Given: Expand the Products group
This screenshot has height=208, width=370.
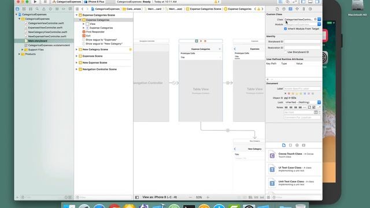Looking at the screenshot, I should [x=19, y=54].
